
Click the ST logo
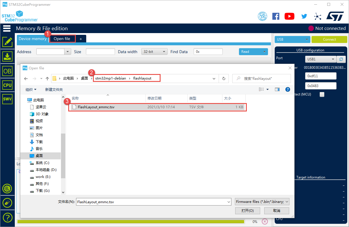[335, 16]
